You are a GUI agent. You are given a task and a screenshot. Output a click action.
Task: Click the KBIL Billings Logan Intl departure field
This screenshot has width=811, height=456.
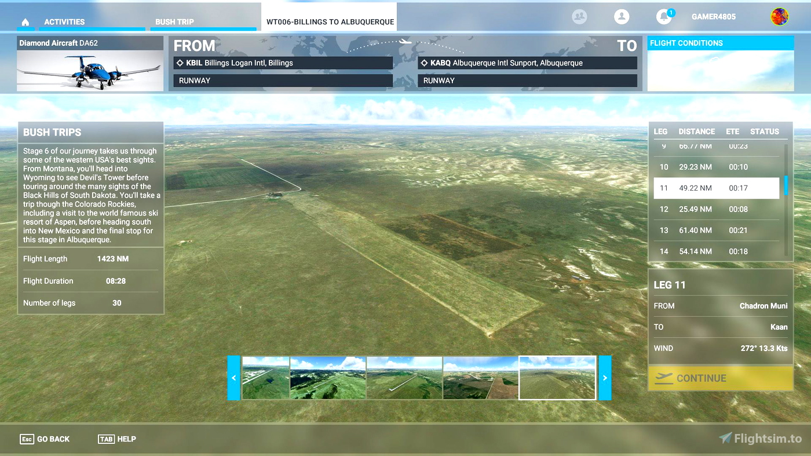click(x=283, y=63)
